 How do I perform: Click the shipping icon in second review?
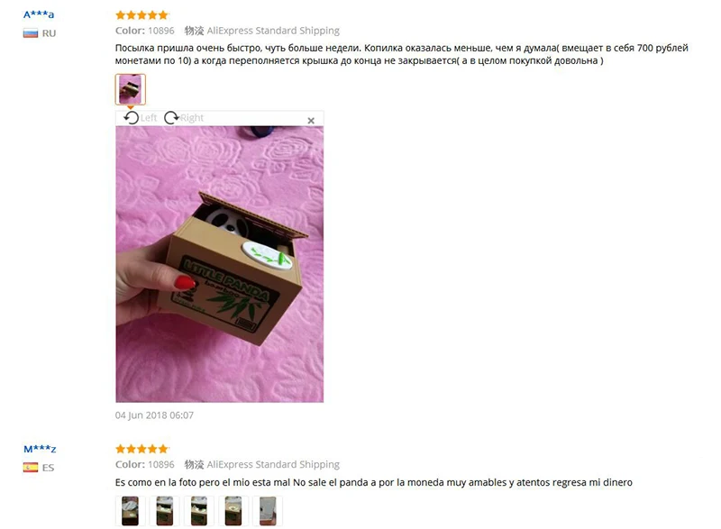pyautogui.click(x=194, y=465)
